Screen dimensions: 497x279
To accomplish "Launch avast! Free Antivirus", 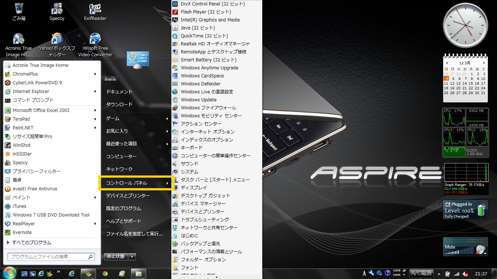I will tap(52, 189).
